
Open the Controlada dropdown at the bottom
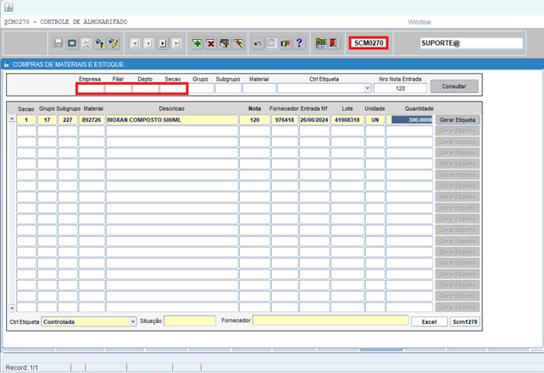tap(133, 321)
